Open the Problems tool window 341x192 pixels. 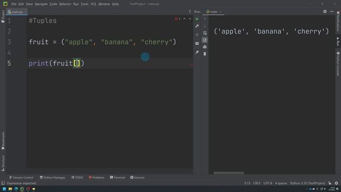(96, 178)
